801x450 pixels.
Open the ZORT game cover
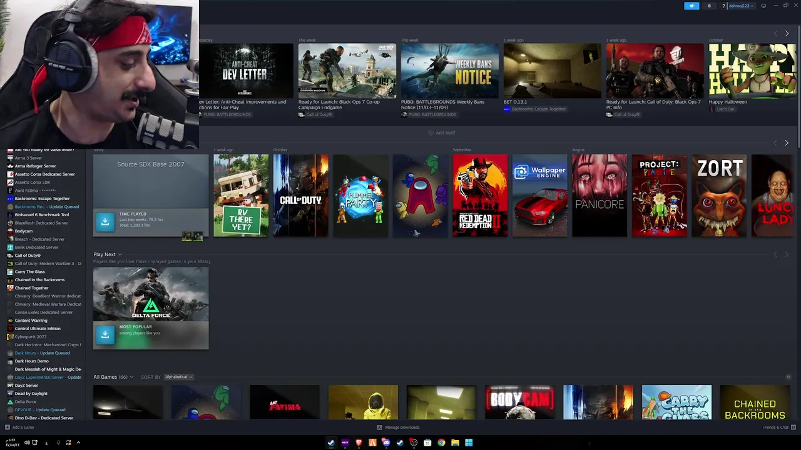click(719, 196)
